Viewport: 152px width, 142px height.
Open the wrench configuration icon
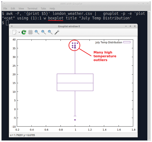pyautogui.click(x=57, y=32)
